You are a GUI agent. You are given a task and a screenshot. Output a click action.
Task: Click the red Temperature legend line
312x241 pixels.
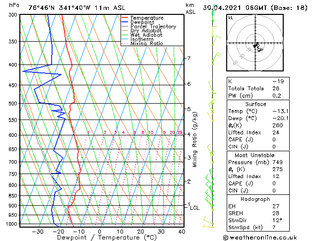[125, 17]
